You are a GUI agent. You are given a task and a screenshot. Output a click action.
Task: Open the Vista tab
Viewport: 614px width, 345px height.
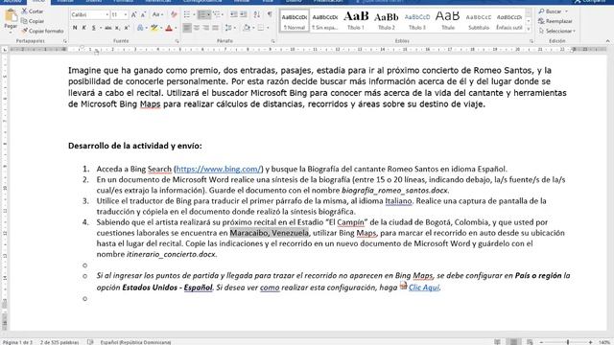pos(268,1)
